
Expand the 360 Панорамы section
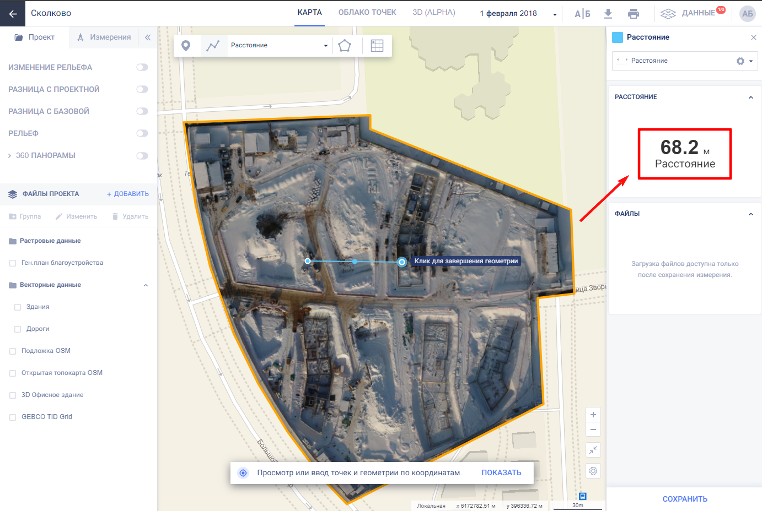tap(9, 156)
